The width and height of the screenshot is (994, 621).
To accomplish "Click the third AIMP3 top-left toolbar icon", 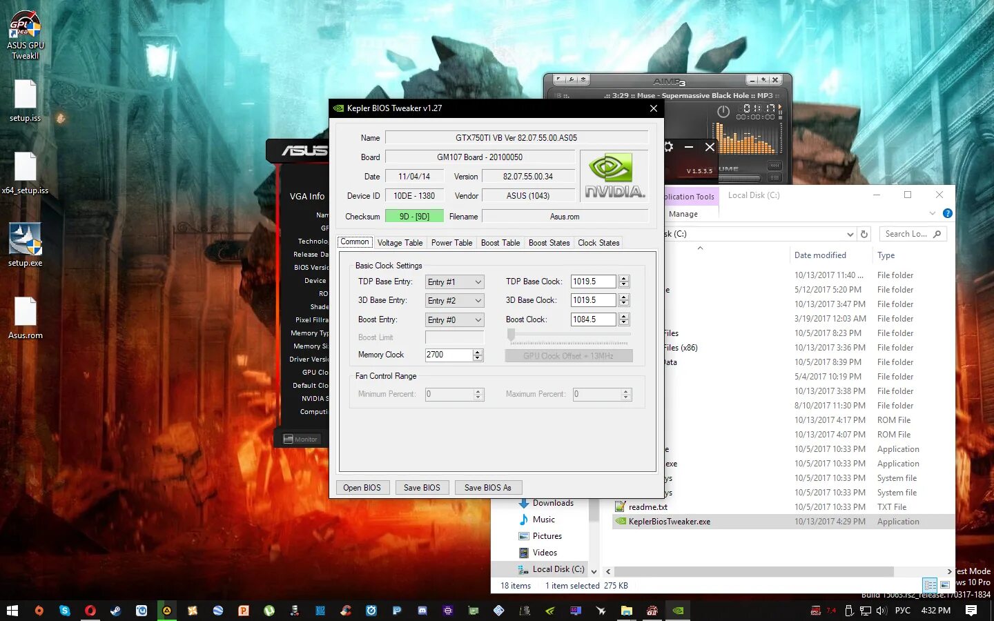I will [x=583, y=79].
